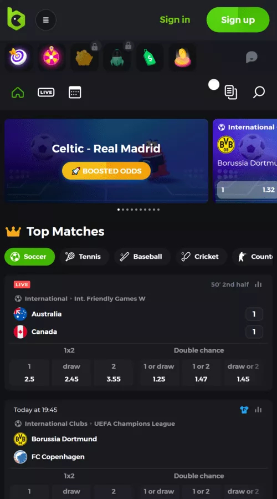This screenshot has height=499, width=277.
Task: Open the gold coin promo icon
Action: (183, 57)
